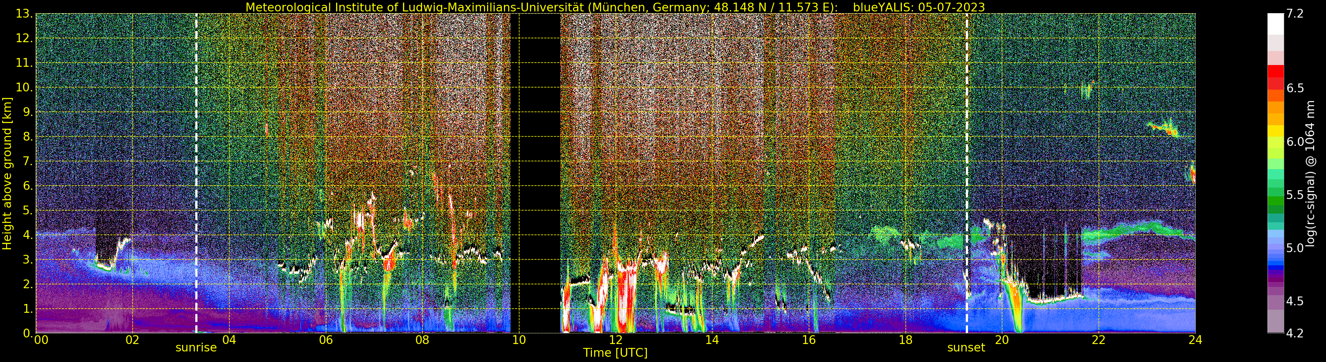Image resolution: width=1326 pixels, height=362 pixels.
Task: Click the '00' time axis tick label
Action: tap(40, 340)
